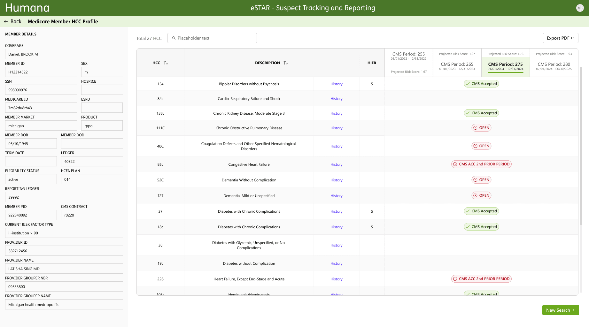
Task: Click CMS ACC 2nd PRIOR PERIOD for Congestive Heart Failure
Action: tap(481, 164)
